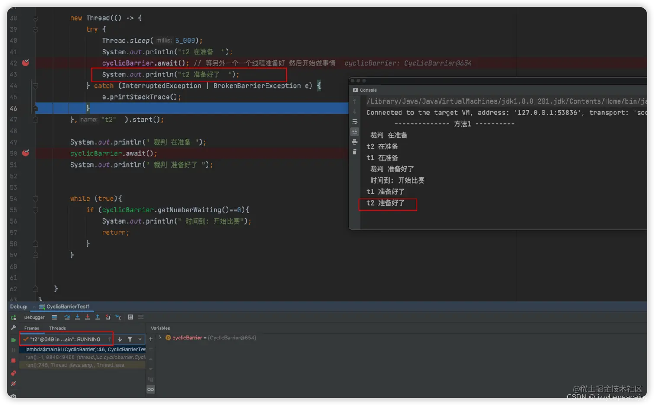Toggle scroll to end in Console window
Viewport: 654px width, 405px height.
[x=355, y=132]
